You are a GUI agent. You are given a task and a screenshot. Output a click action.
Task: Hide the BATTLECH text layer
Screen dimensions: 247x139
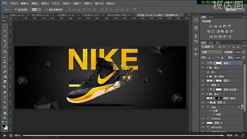(203, 127)
